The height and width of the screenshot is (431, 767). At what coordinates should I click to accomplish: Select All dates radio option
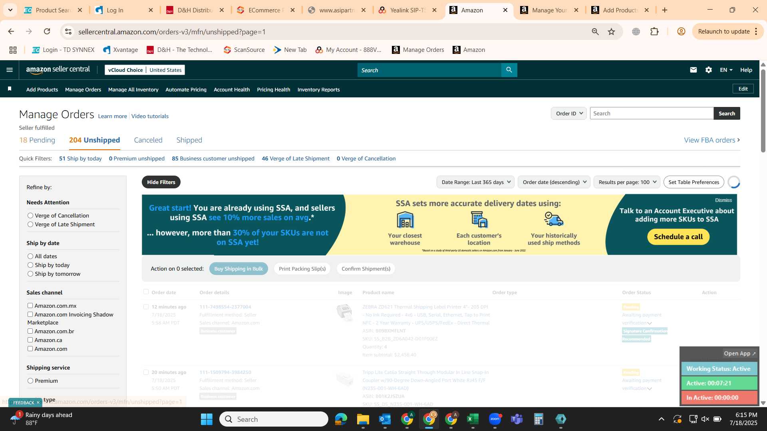tap(30, 256)
